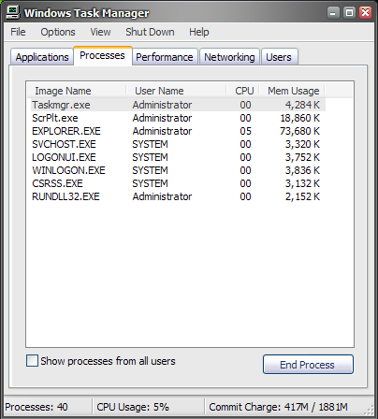Click Administrator user name for ScrPlt.exe
378x419 pixels.
pos(162,118)
